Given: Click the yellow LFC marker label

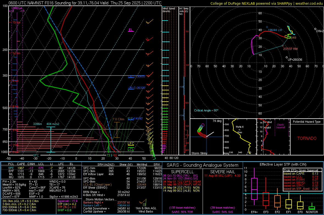Looking at the screenshot, I should point(131,144).
